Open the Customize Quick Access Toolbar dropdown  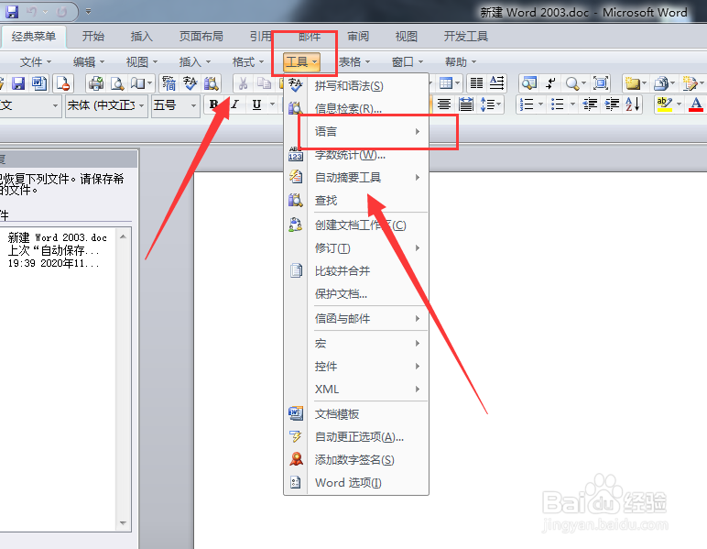(88, 11)
